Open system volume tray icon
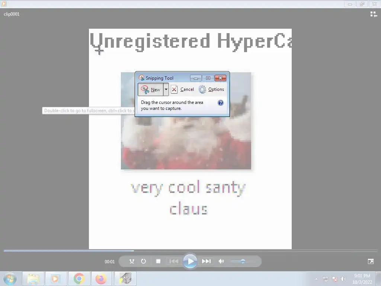 click(x=343, y=279)
